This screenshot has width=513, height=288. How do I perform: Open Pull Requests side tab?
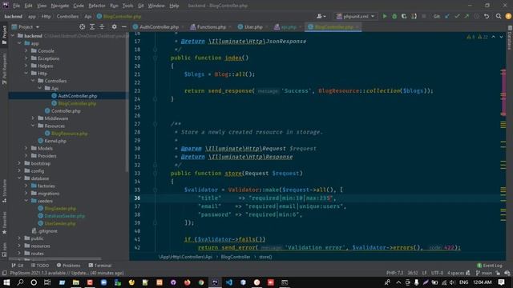tap(4, 69)
